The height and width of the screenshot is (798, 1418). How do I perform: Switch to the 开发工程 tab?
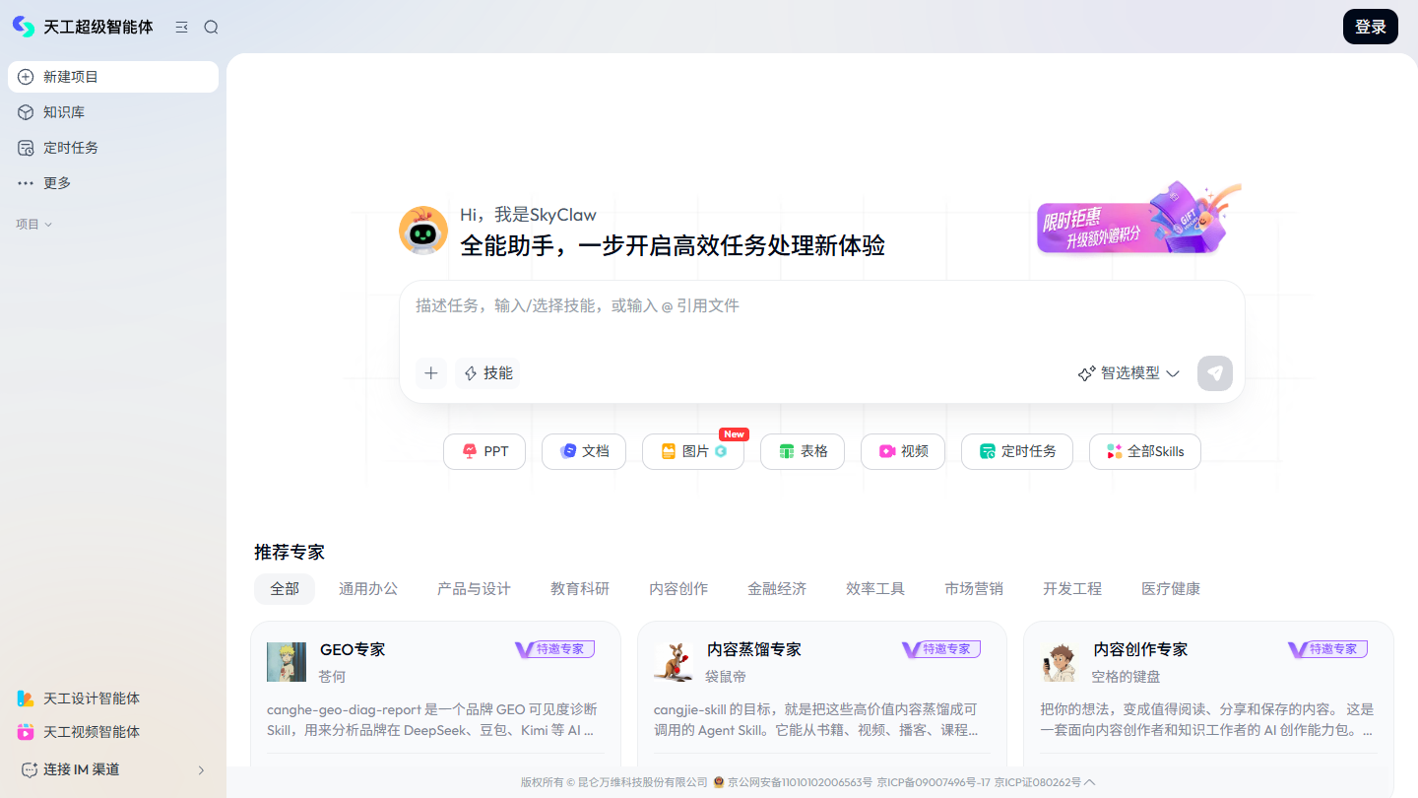click(x=1072, y=589)
